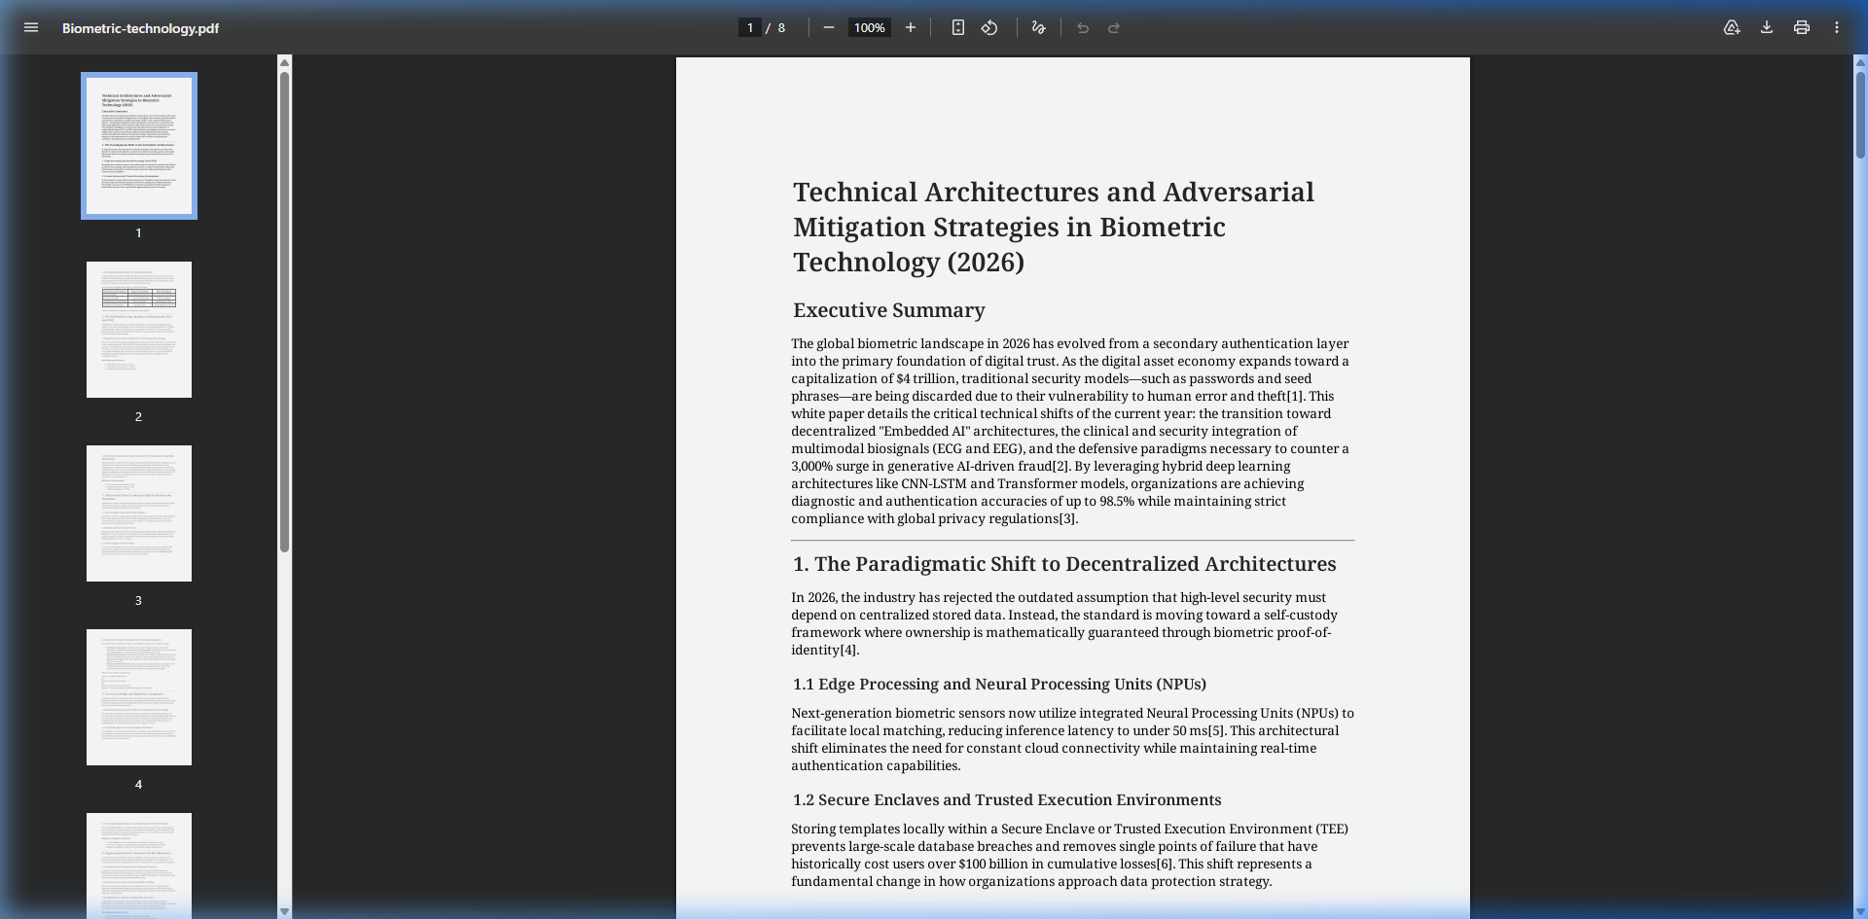Jump to the page 3 thumbnail

pyautogui.click(x=139, y=513)
